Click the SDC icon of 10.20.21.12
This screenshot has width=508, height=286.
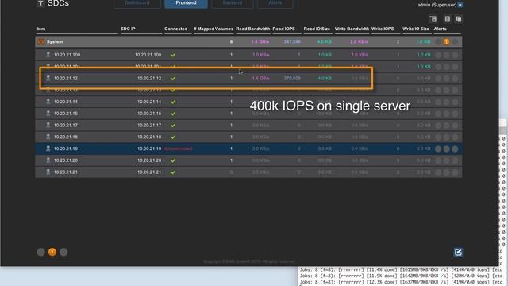click(x=48, y=78)
